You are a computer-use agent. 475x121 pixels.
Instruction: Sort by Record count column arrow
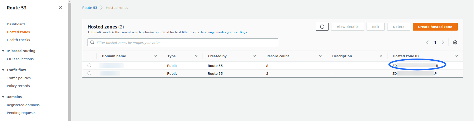(x=320, y=56)
